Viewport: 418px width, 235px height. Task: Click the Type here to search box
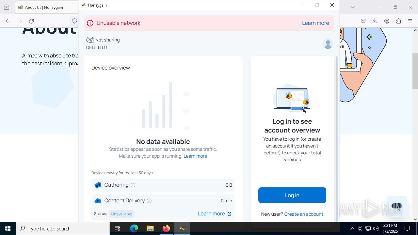(63, 228)
